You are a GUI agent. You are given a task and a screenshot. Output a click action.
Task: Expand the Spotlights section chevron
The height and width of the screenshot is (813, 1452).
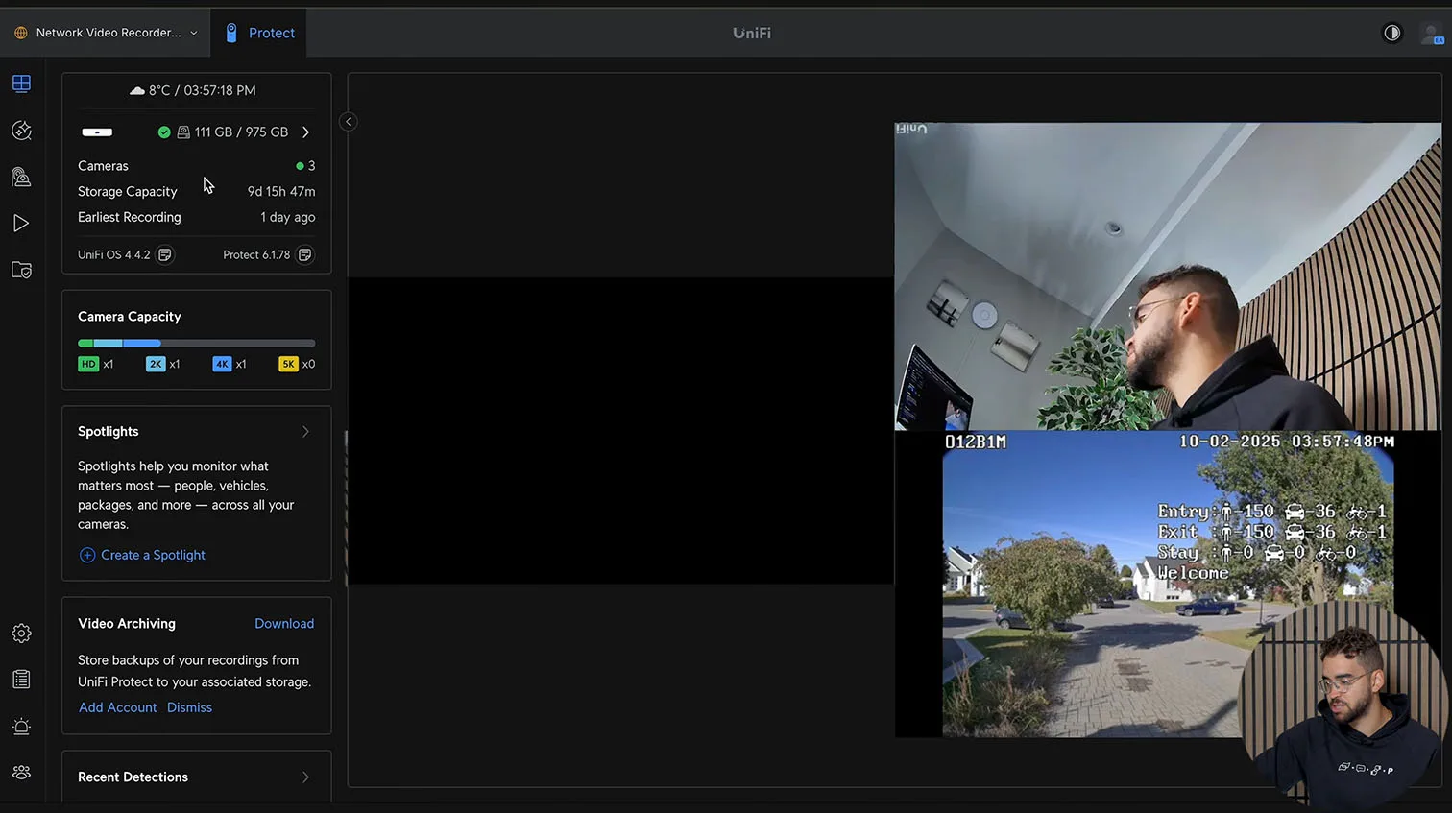(305, 432)
